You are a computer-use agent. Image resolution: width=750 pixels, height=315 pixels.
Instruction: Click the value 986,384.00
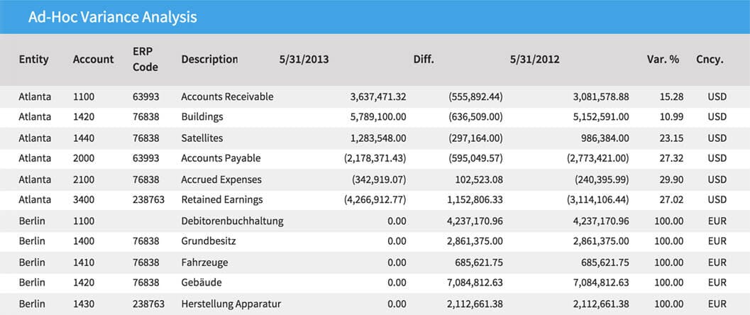(x=604, y=138)
